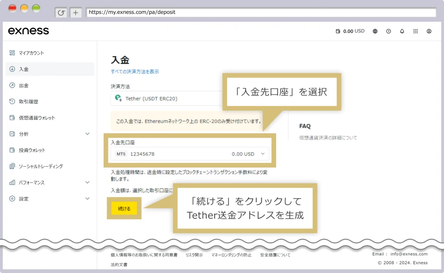Open a new tab with plus button
The width and height of the screenshot is (444, 273).
75,13
